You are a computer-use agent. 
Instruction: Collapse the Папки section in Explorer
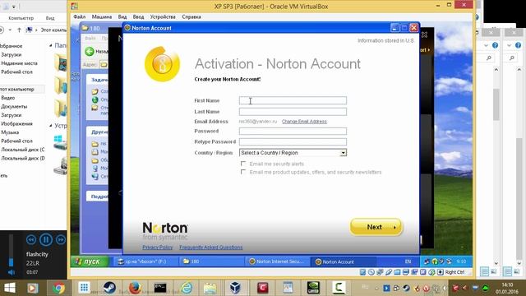50,45
